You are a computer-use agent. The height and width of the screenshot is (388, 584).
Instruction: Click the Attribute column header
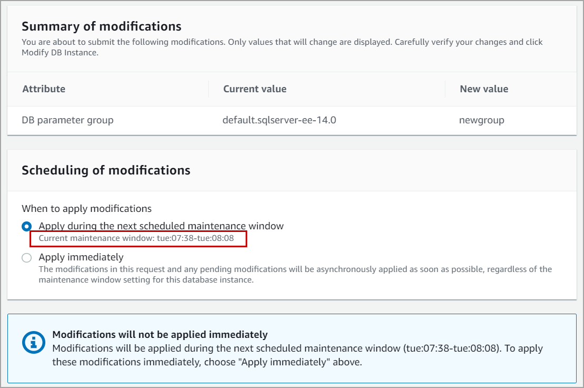point(44,89)
